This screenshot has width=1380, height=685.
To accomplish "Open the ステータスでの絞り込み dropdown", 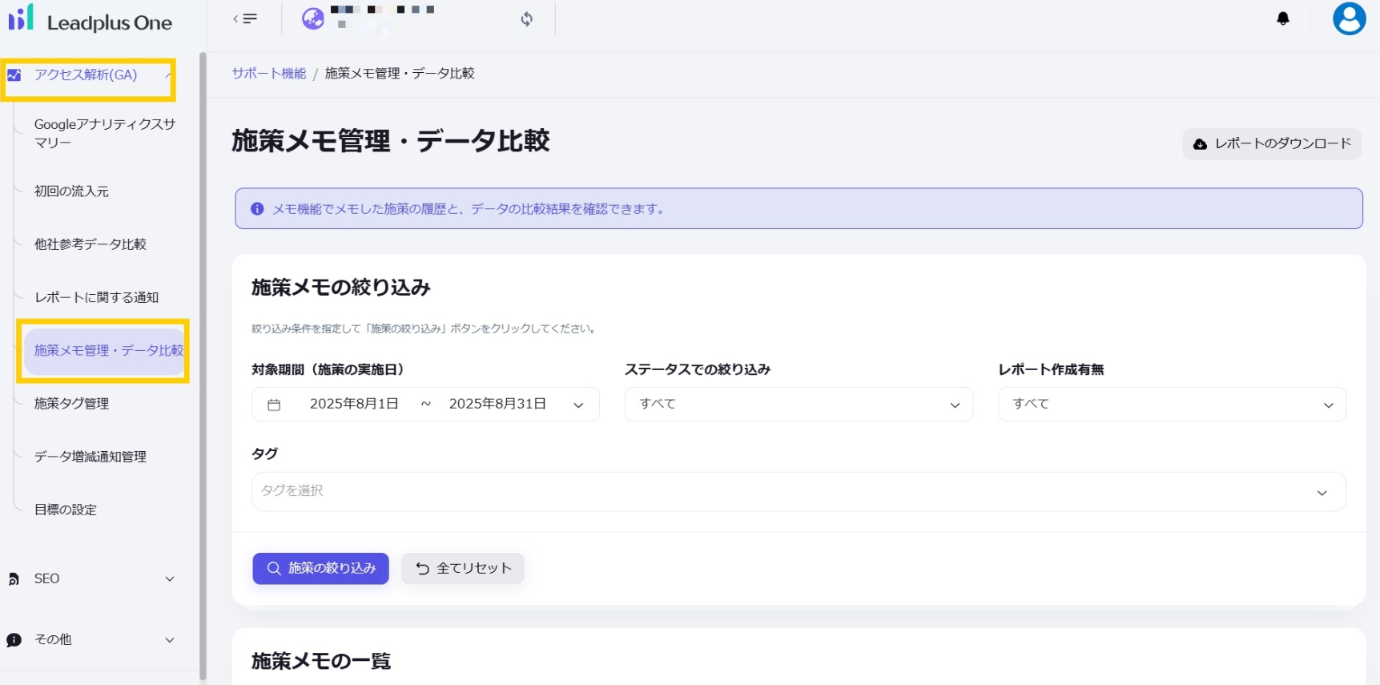I will 798,405.
